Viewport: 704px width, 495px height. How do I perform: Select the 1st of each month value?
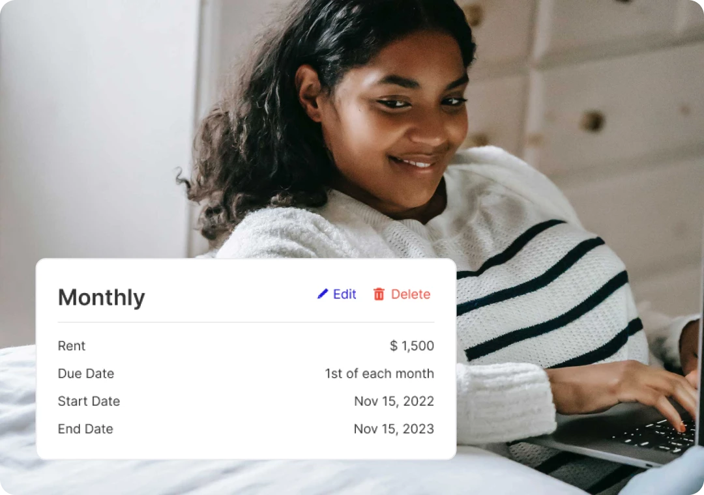pos(379,374)
